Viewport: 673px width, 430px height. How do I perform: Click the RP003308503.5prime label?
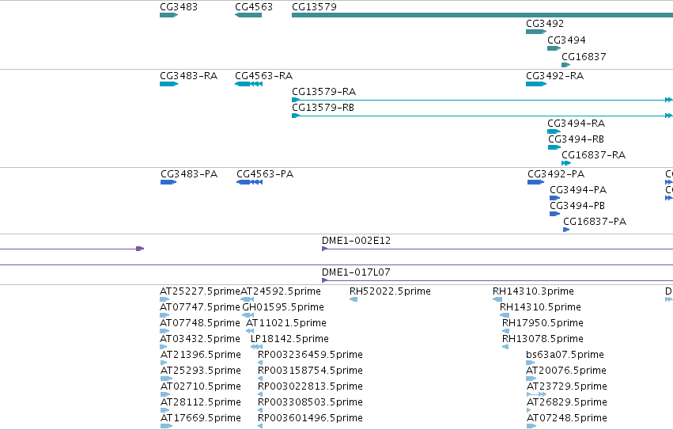(310, 402)
